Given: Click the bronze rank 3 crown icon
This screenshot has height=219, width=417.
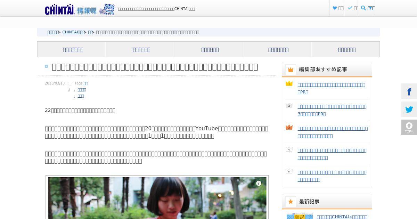Looking at the screenshot, I should tap(289, 127).
